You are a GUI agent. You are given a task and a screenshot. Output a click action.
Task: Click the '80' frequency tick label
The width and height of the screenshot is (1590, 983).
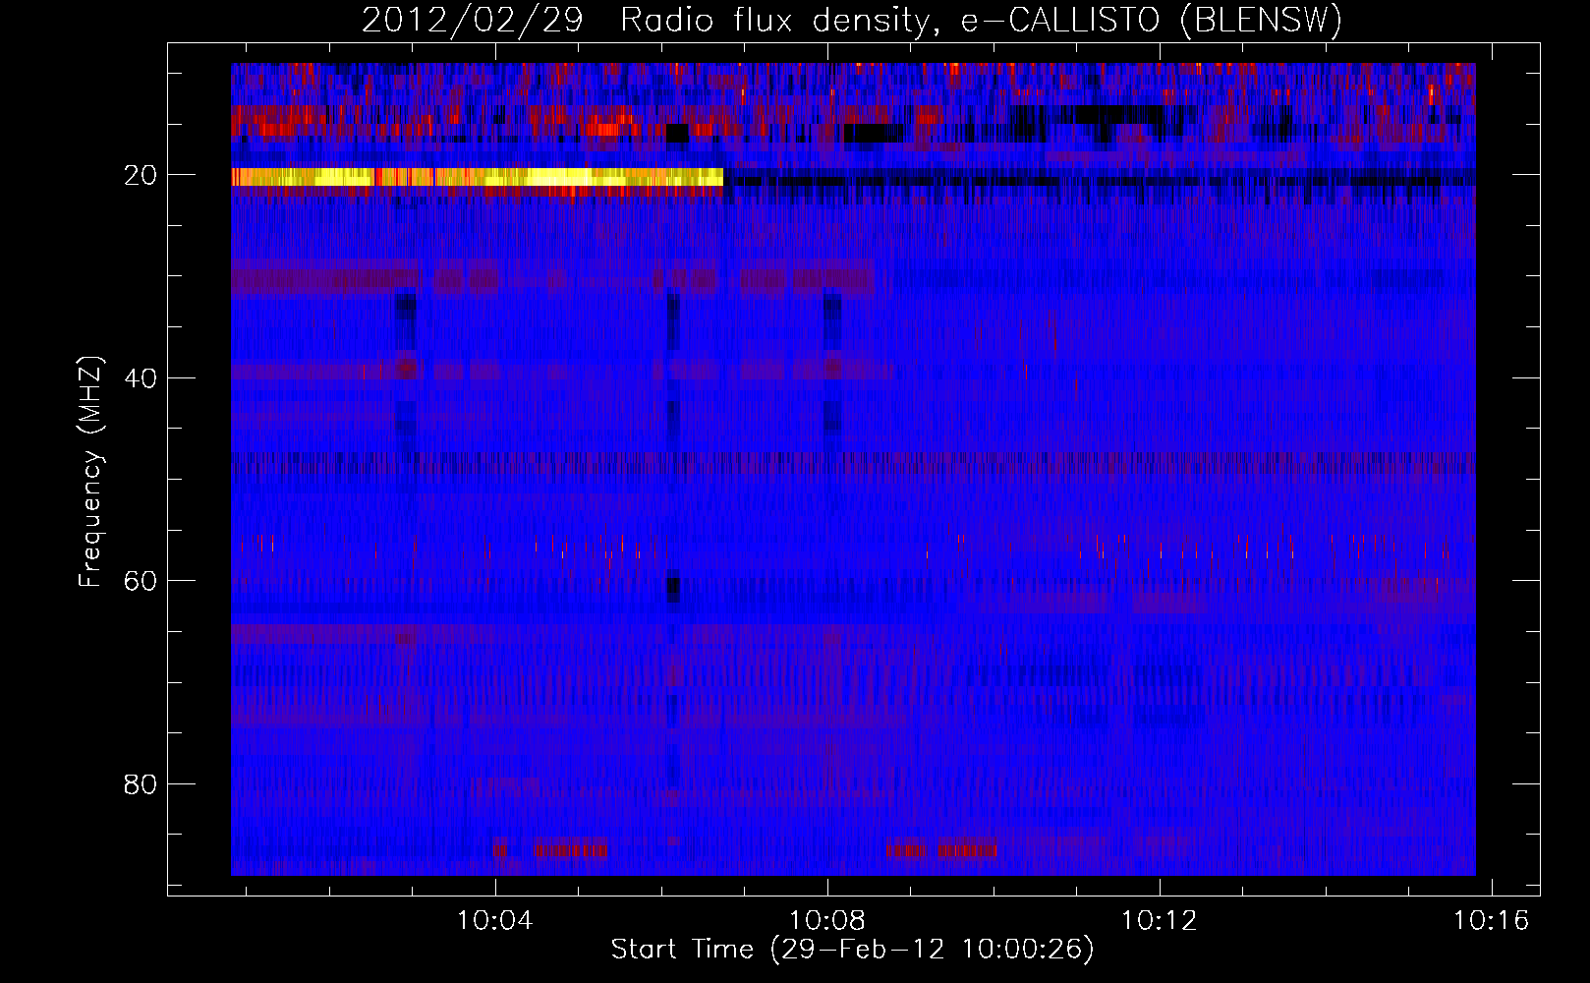pyautogui.click(x=142, y=784)
